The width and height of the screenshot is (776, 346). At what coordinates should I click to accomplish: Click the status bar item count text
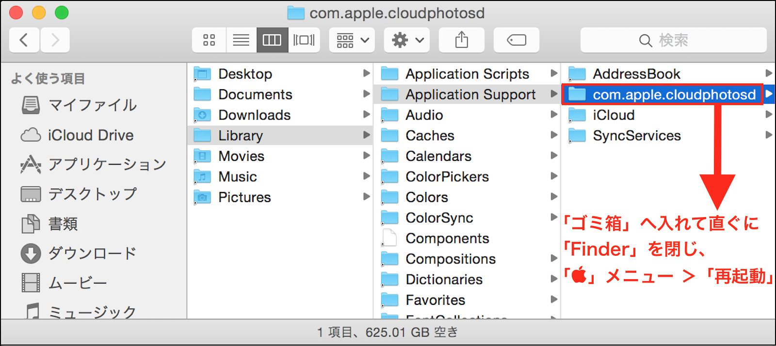point(388,332)
